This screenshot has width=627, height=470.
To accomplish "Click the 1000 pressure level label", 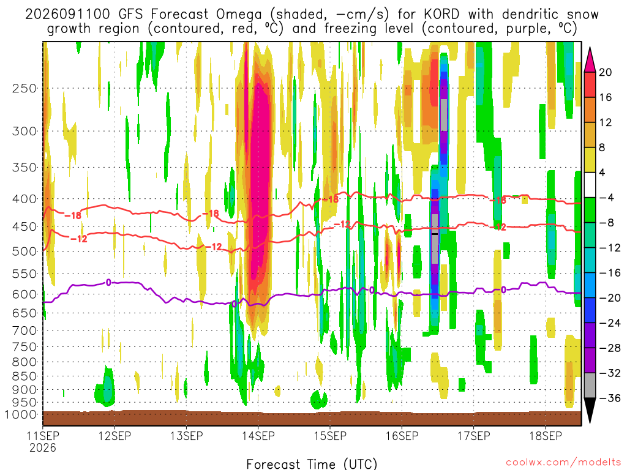I will [x=21, y=415].
